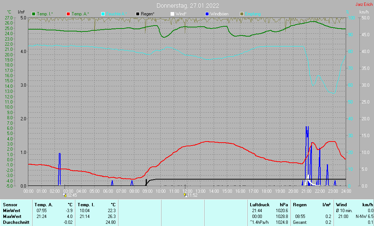Click the '26.3' maximum value for Temp. I.
Image resolution: width=374 pixels, height=226 pixels.
pyautogui.click(x=112, y=216)
